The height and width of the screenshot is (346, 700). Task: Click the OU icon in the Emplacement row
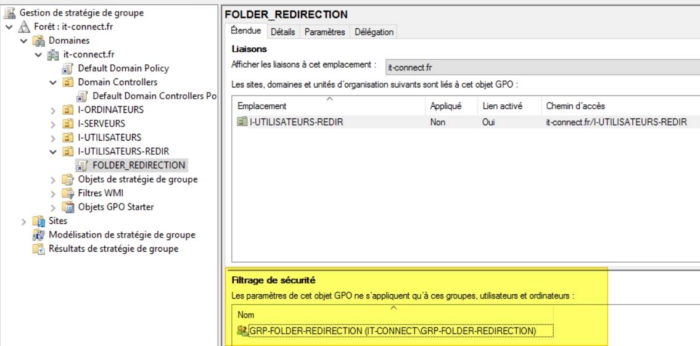[x=242, y=122]
